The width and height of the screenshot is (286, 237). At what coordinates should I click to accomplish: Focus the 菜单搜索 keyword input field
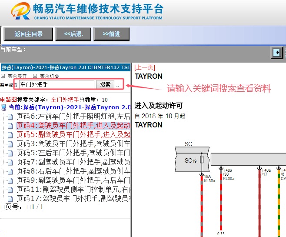click(57, 85)
